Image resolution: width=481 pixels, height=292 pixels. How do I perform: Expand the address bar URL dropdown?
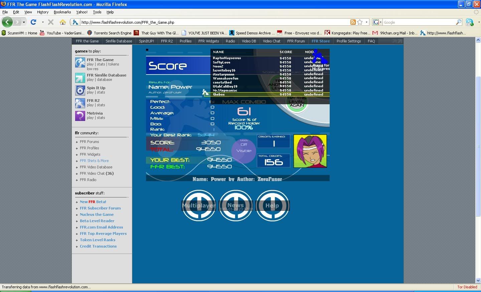click(366, 22)
